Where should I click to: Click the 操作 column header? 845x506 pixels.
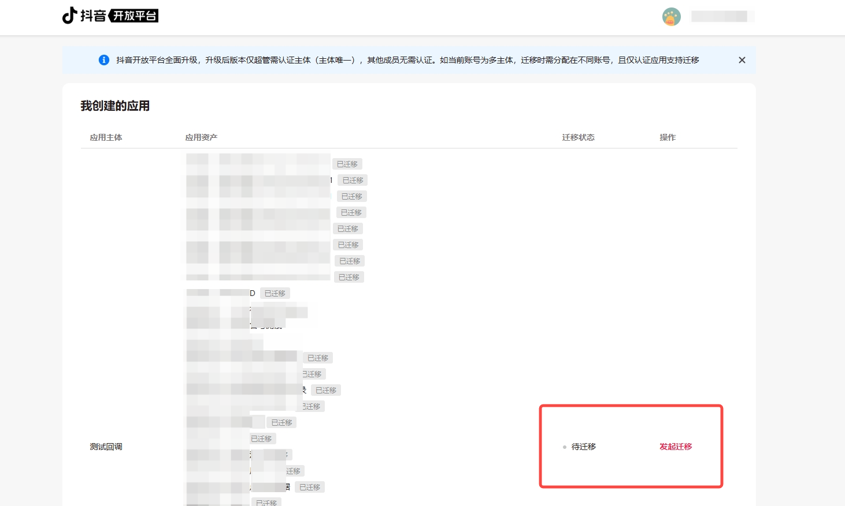coord(668,137)
